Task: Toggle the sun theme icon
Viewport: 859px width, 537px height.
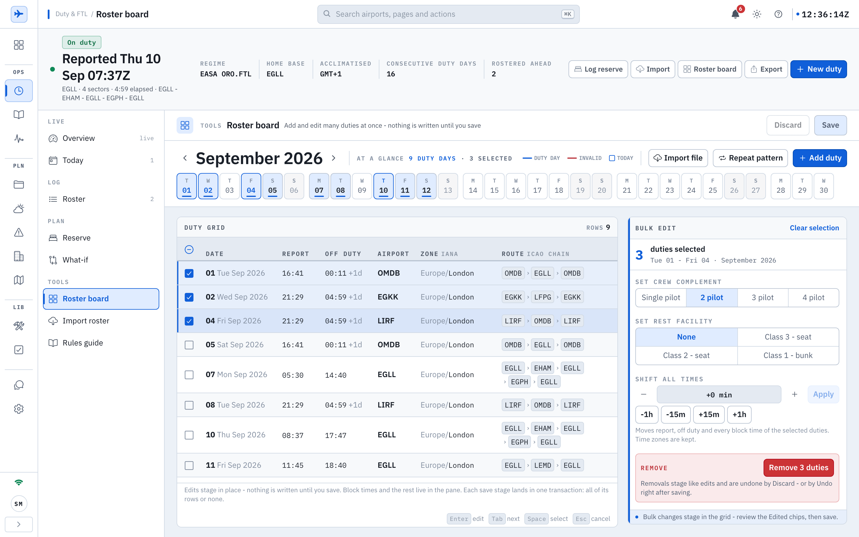Action: pyautogui.click(x=757, y=14)
